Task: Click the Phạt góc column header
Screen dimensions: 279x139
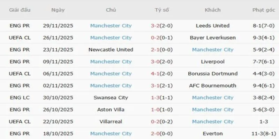Action: coord(263,10)
